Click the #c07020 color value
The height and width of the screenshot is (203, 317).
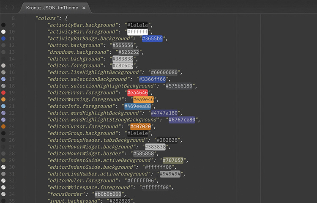click(x=140, y=126)
